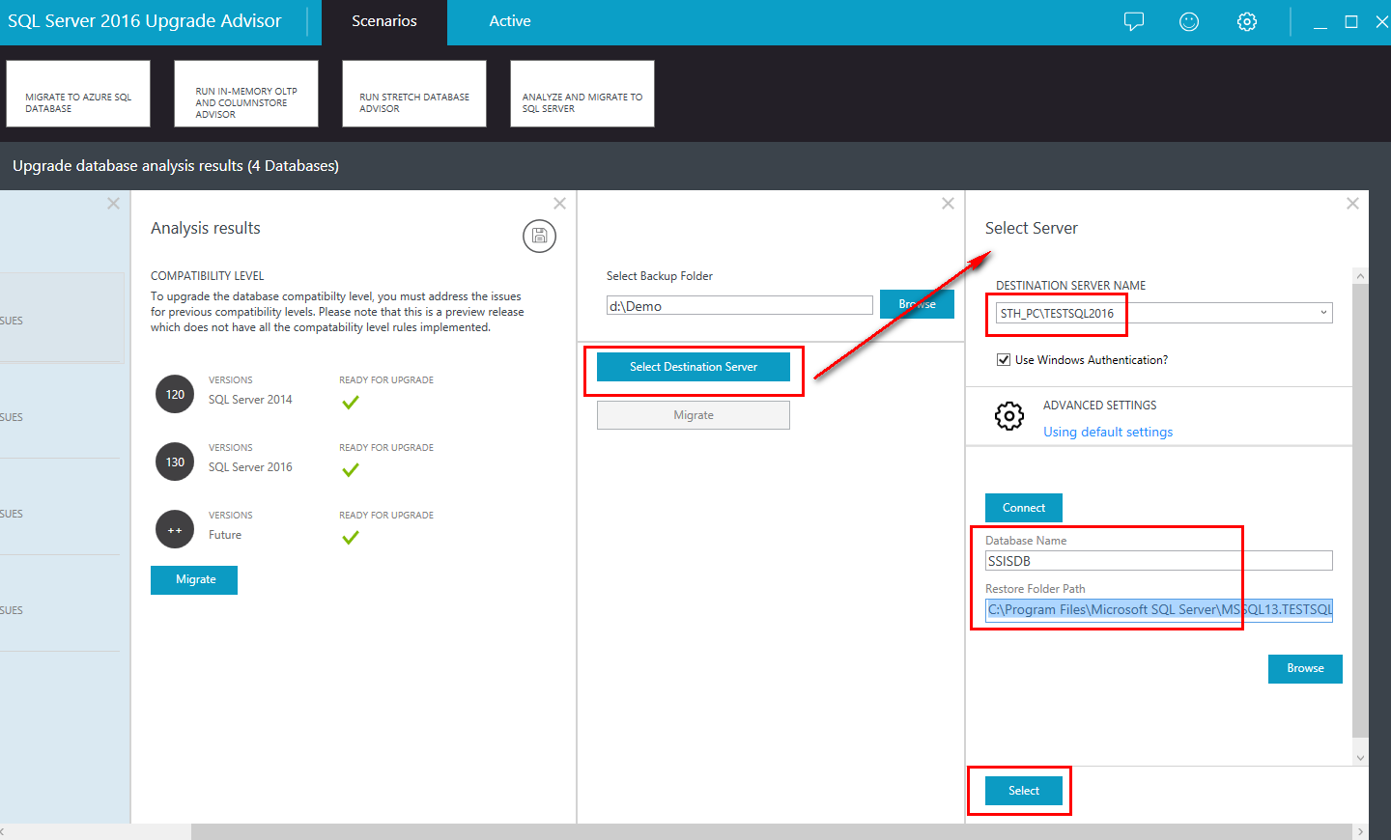Click the destination server name field
Screen dimensions: 1391x840
coord(1164,313)
